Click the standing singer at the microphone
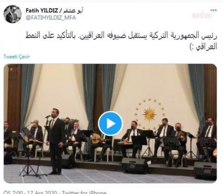Viewport: 223px width, 194px height. point(56,141)
